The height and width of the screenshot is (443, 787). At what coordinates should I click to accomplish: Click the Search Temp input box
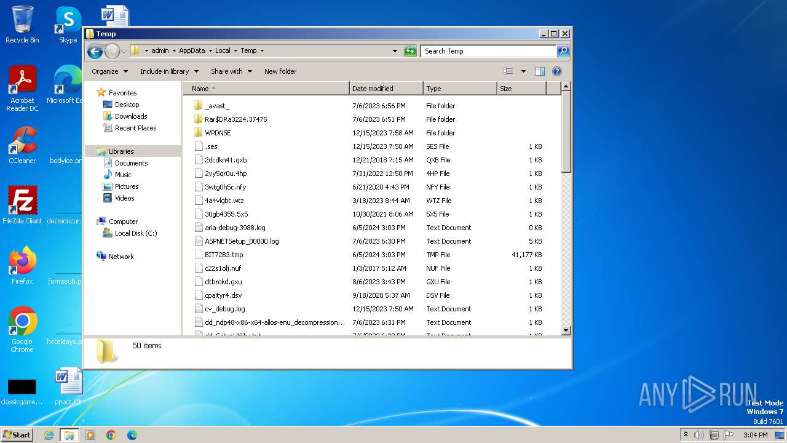[489, 51]
